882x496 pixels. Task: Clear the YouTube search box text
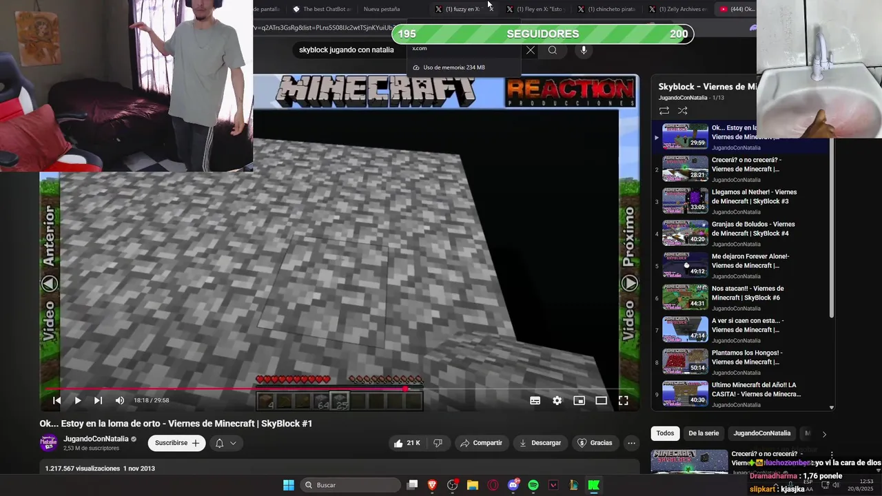(530, 50)
